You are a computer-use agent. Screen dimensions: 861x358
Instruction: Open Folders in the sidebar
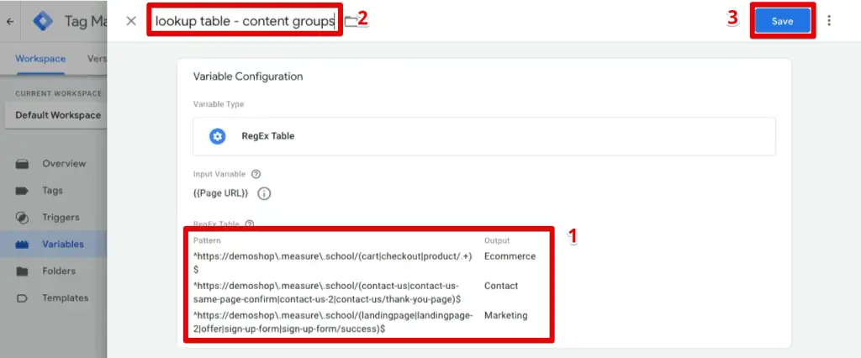tap(59, 271)
